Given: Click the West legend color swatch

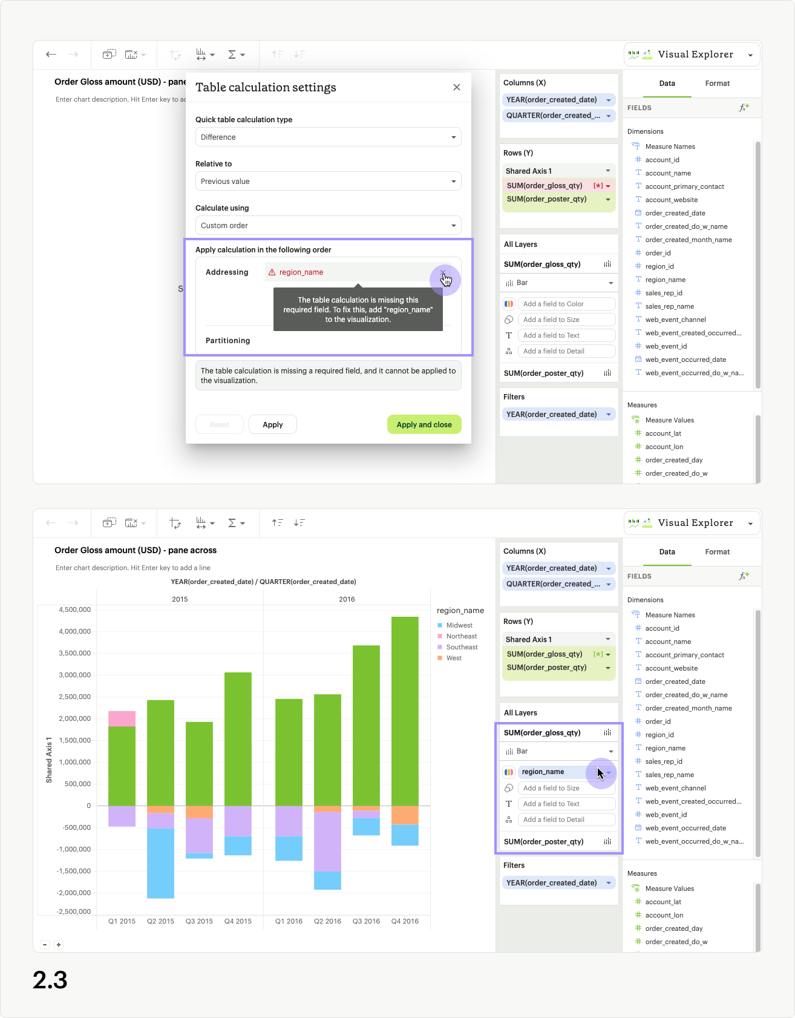Looking at the screenshot, I should click(440, 658).
